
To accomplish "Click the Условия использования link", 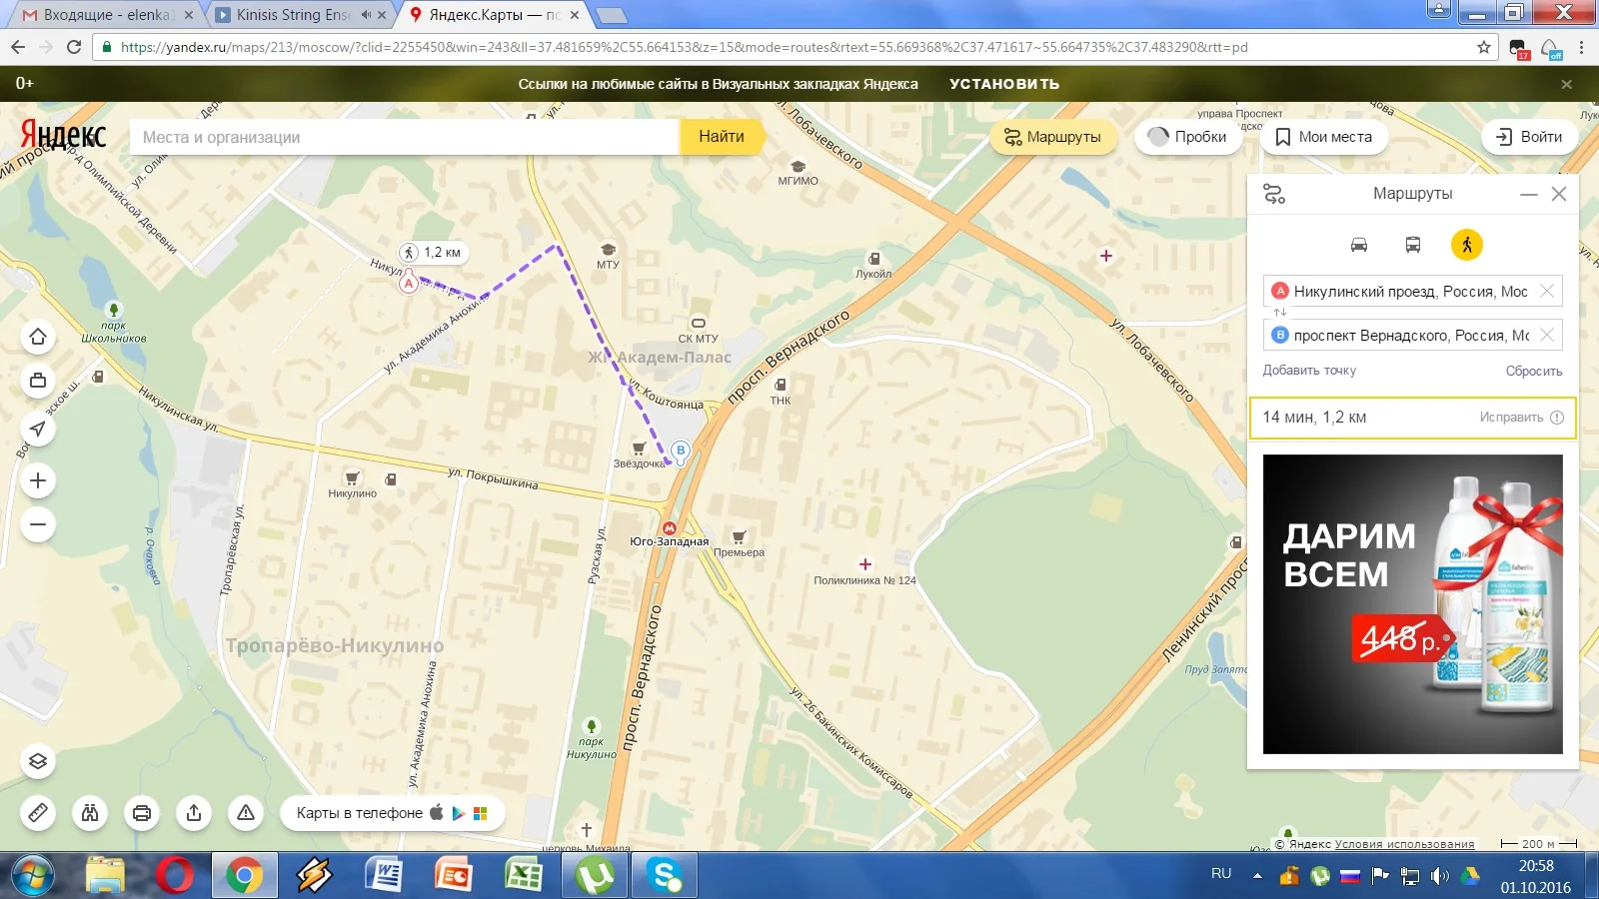I will click(1404, 844).
